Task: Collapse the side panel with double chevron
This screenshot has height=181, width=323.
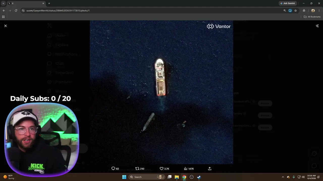Action: coord(317,26)
